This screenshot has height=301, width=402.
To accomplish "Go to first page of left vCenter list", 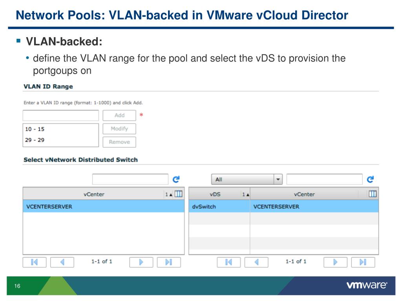I will pos(35,262).
